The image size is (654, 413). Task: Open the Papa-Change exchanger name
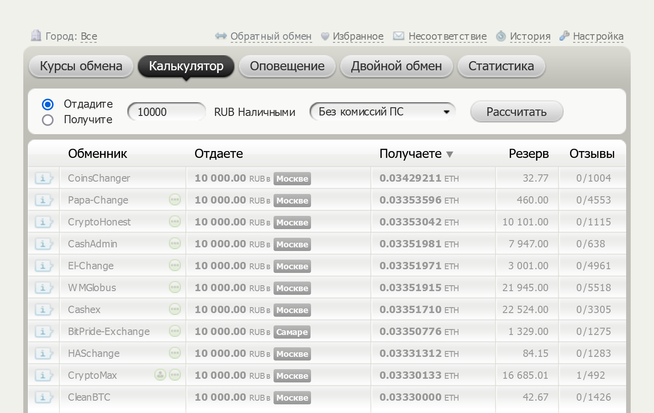tap(98, 200)
